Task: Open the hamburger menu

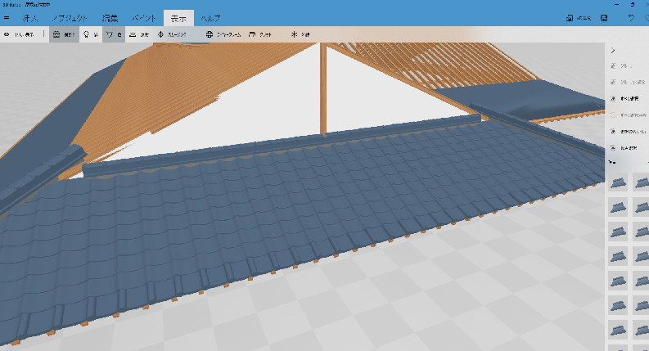Action: coord(7,18)
